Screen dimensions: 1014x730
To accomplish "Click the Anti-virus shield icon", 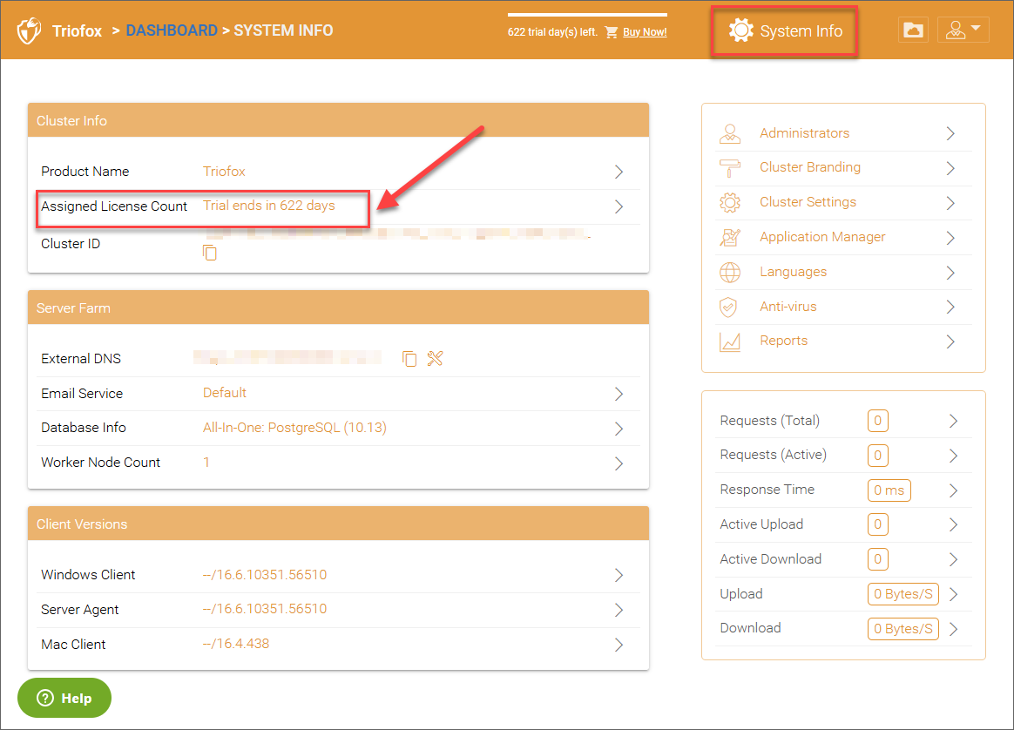I will (x=728, y=307).
